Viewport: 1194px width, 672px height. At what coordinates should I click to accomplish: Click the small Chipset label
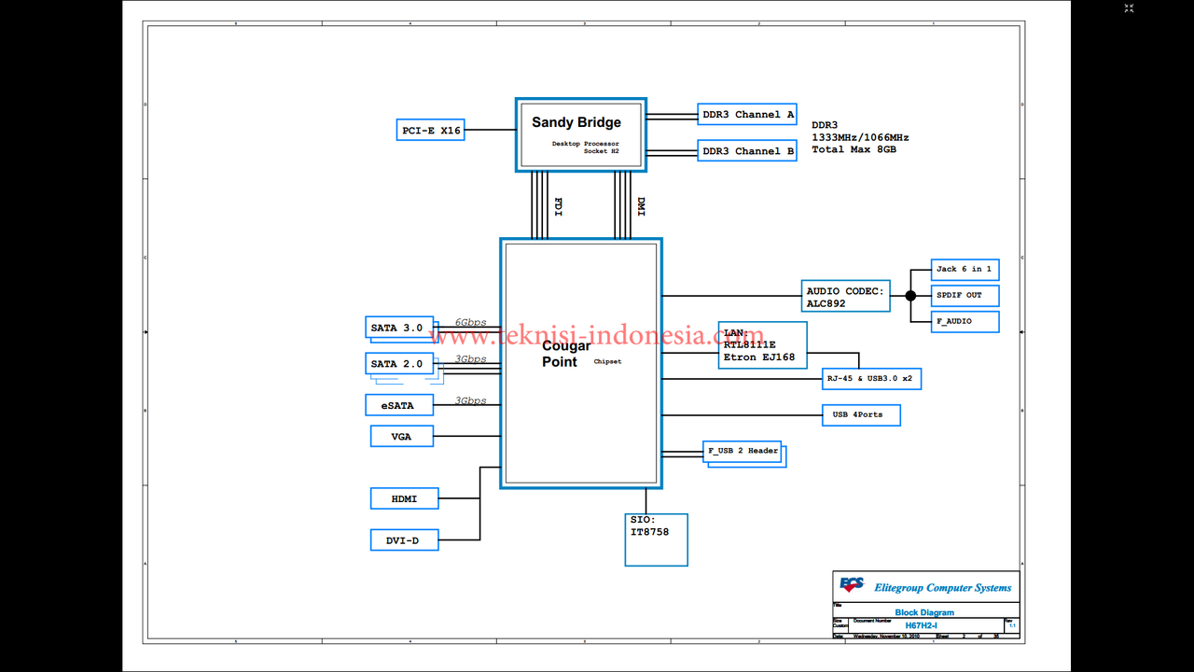tap(607, 361)
